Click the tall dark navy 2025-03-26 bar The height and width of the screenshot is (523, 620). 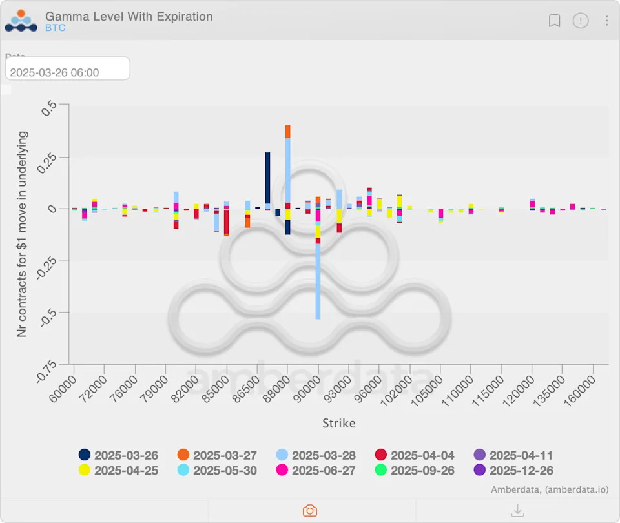267,178
